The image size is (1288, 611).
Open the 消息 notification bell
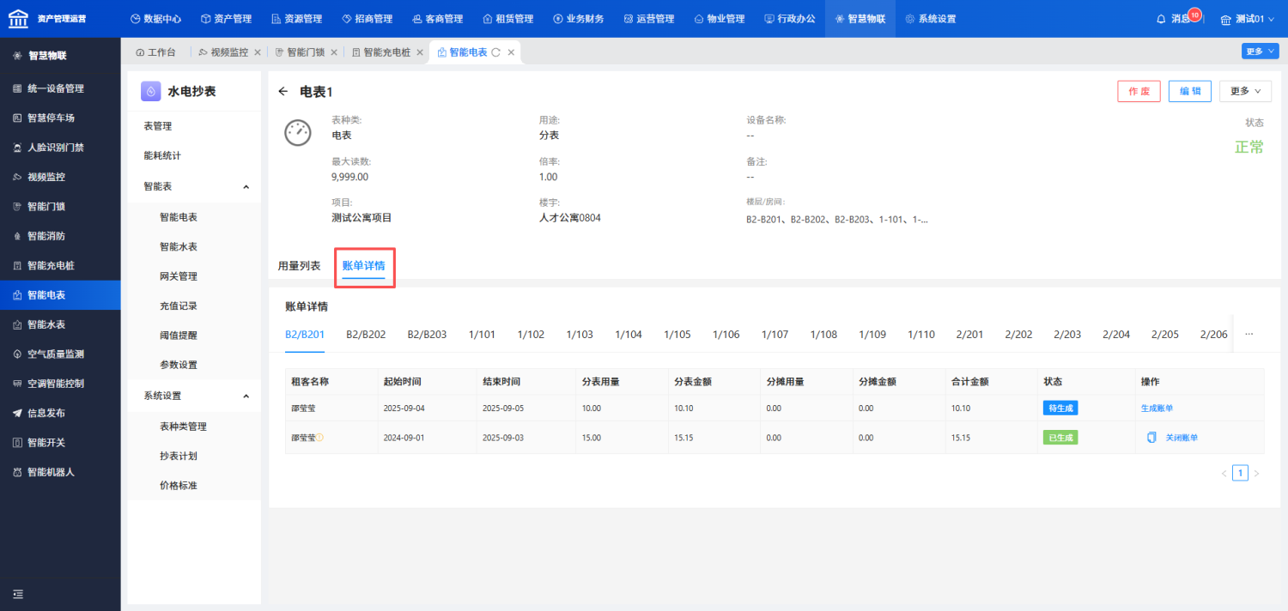[1162, 19]
